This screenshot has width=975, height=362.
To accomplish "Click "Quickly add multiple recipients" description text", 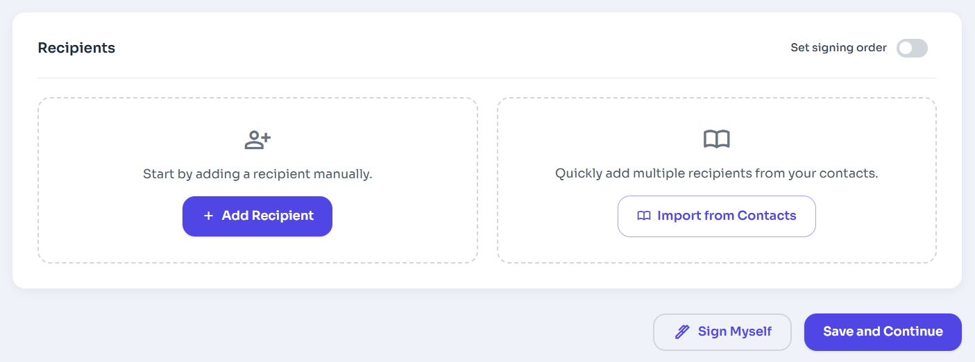I will (716, 173).
